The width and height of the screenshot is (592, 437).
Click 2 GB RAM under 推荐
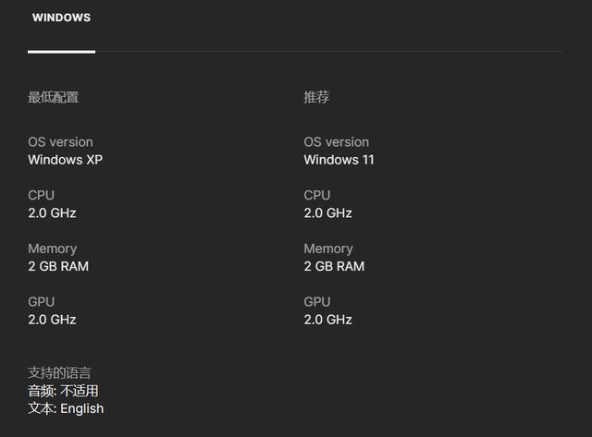tap(334, 266)
